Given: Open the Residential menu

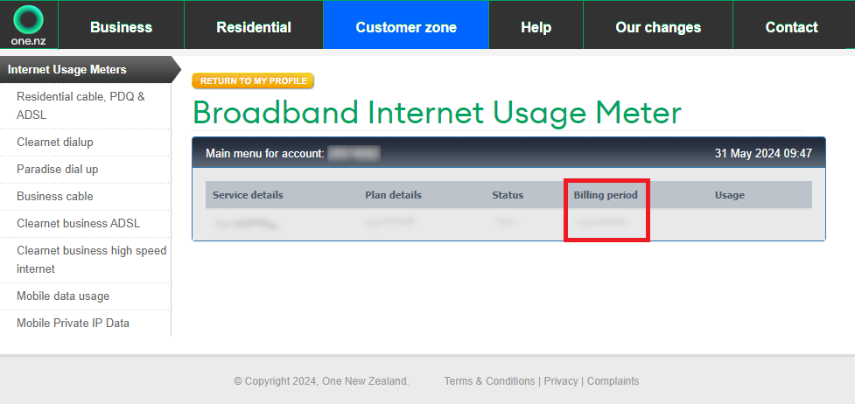Looking at the screenshot, I should [x=254, y=27].
